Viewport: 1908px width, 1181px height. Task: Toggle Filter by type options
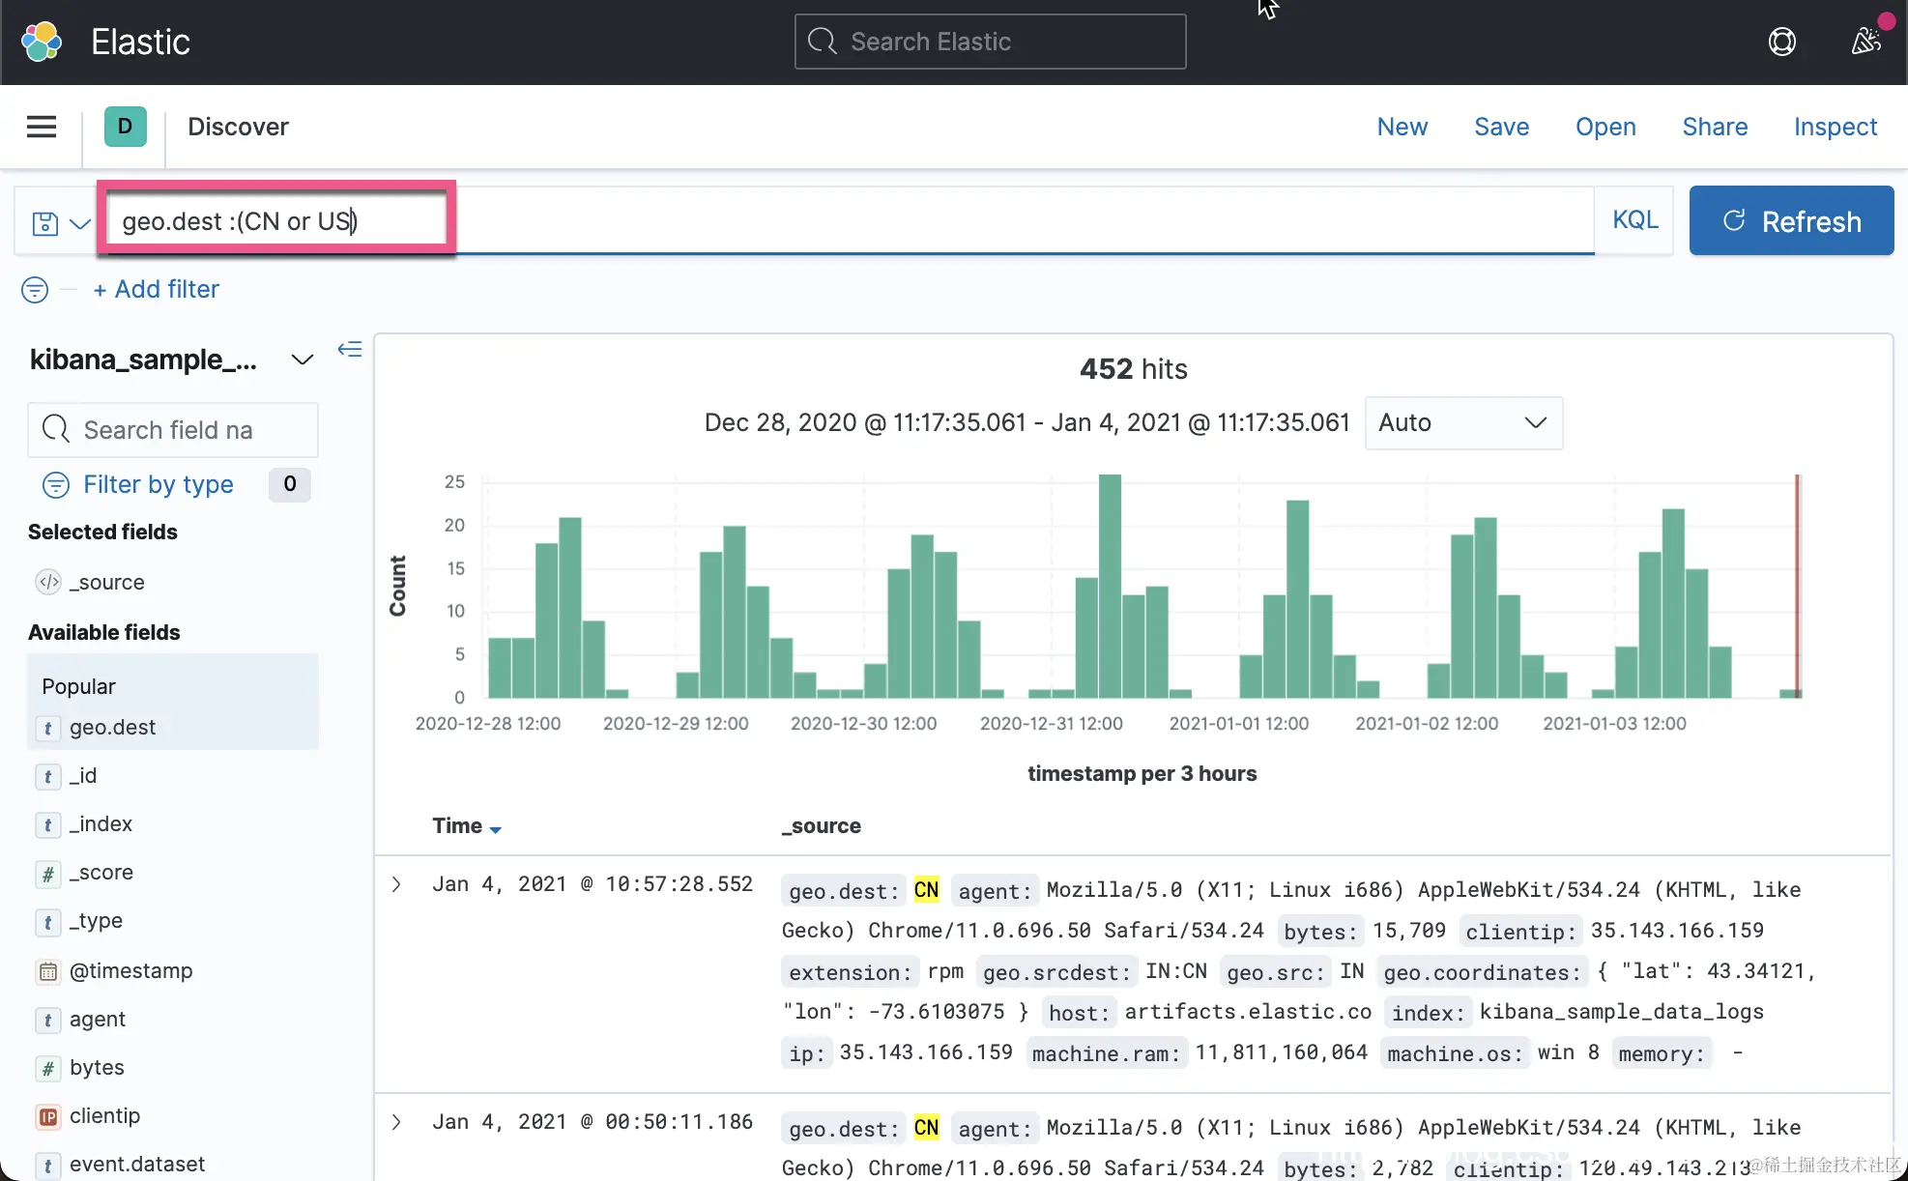coord(158,484)
